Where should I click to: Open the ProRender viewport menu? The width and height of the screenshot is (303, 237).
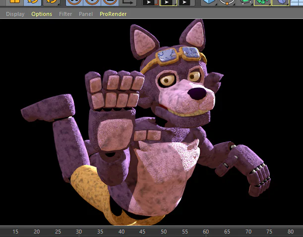click(x=113, y=14)
